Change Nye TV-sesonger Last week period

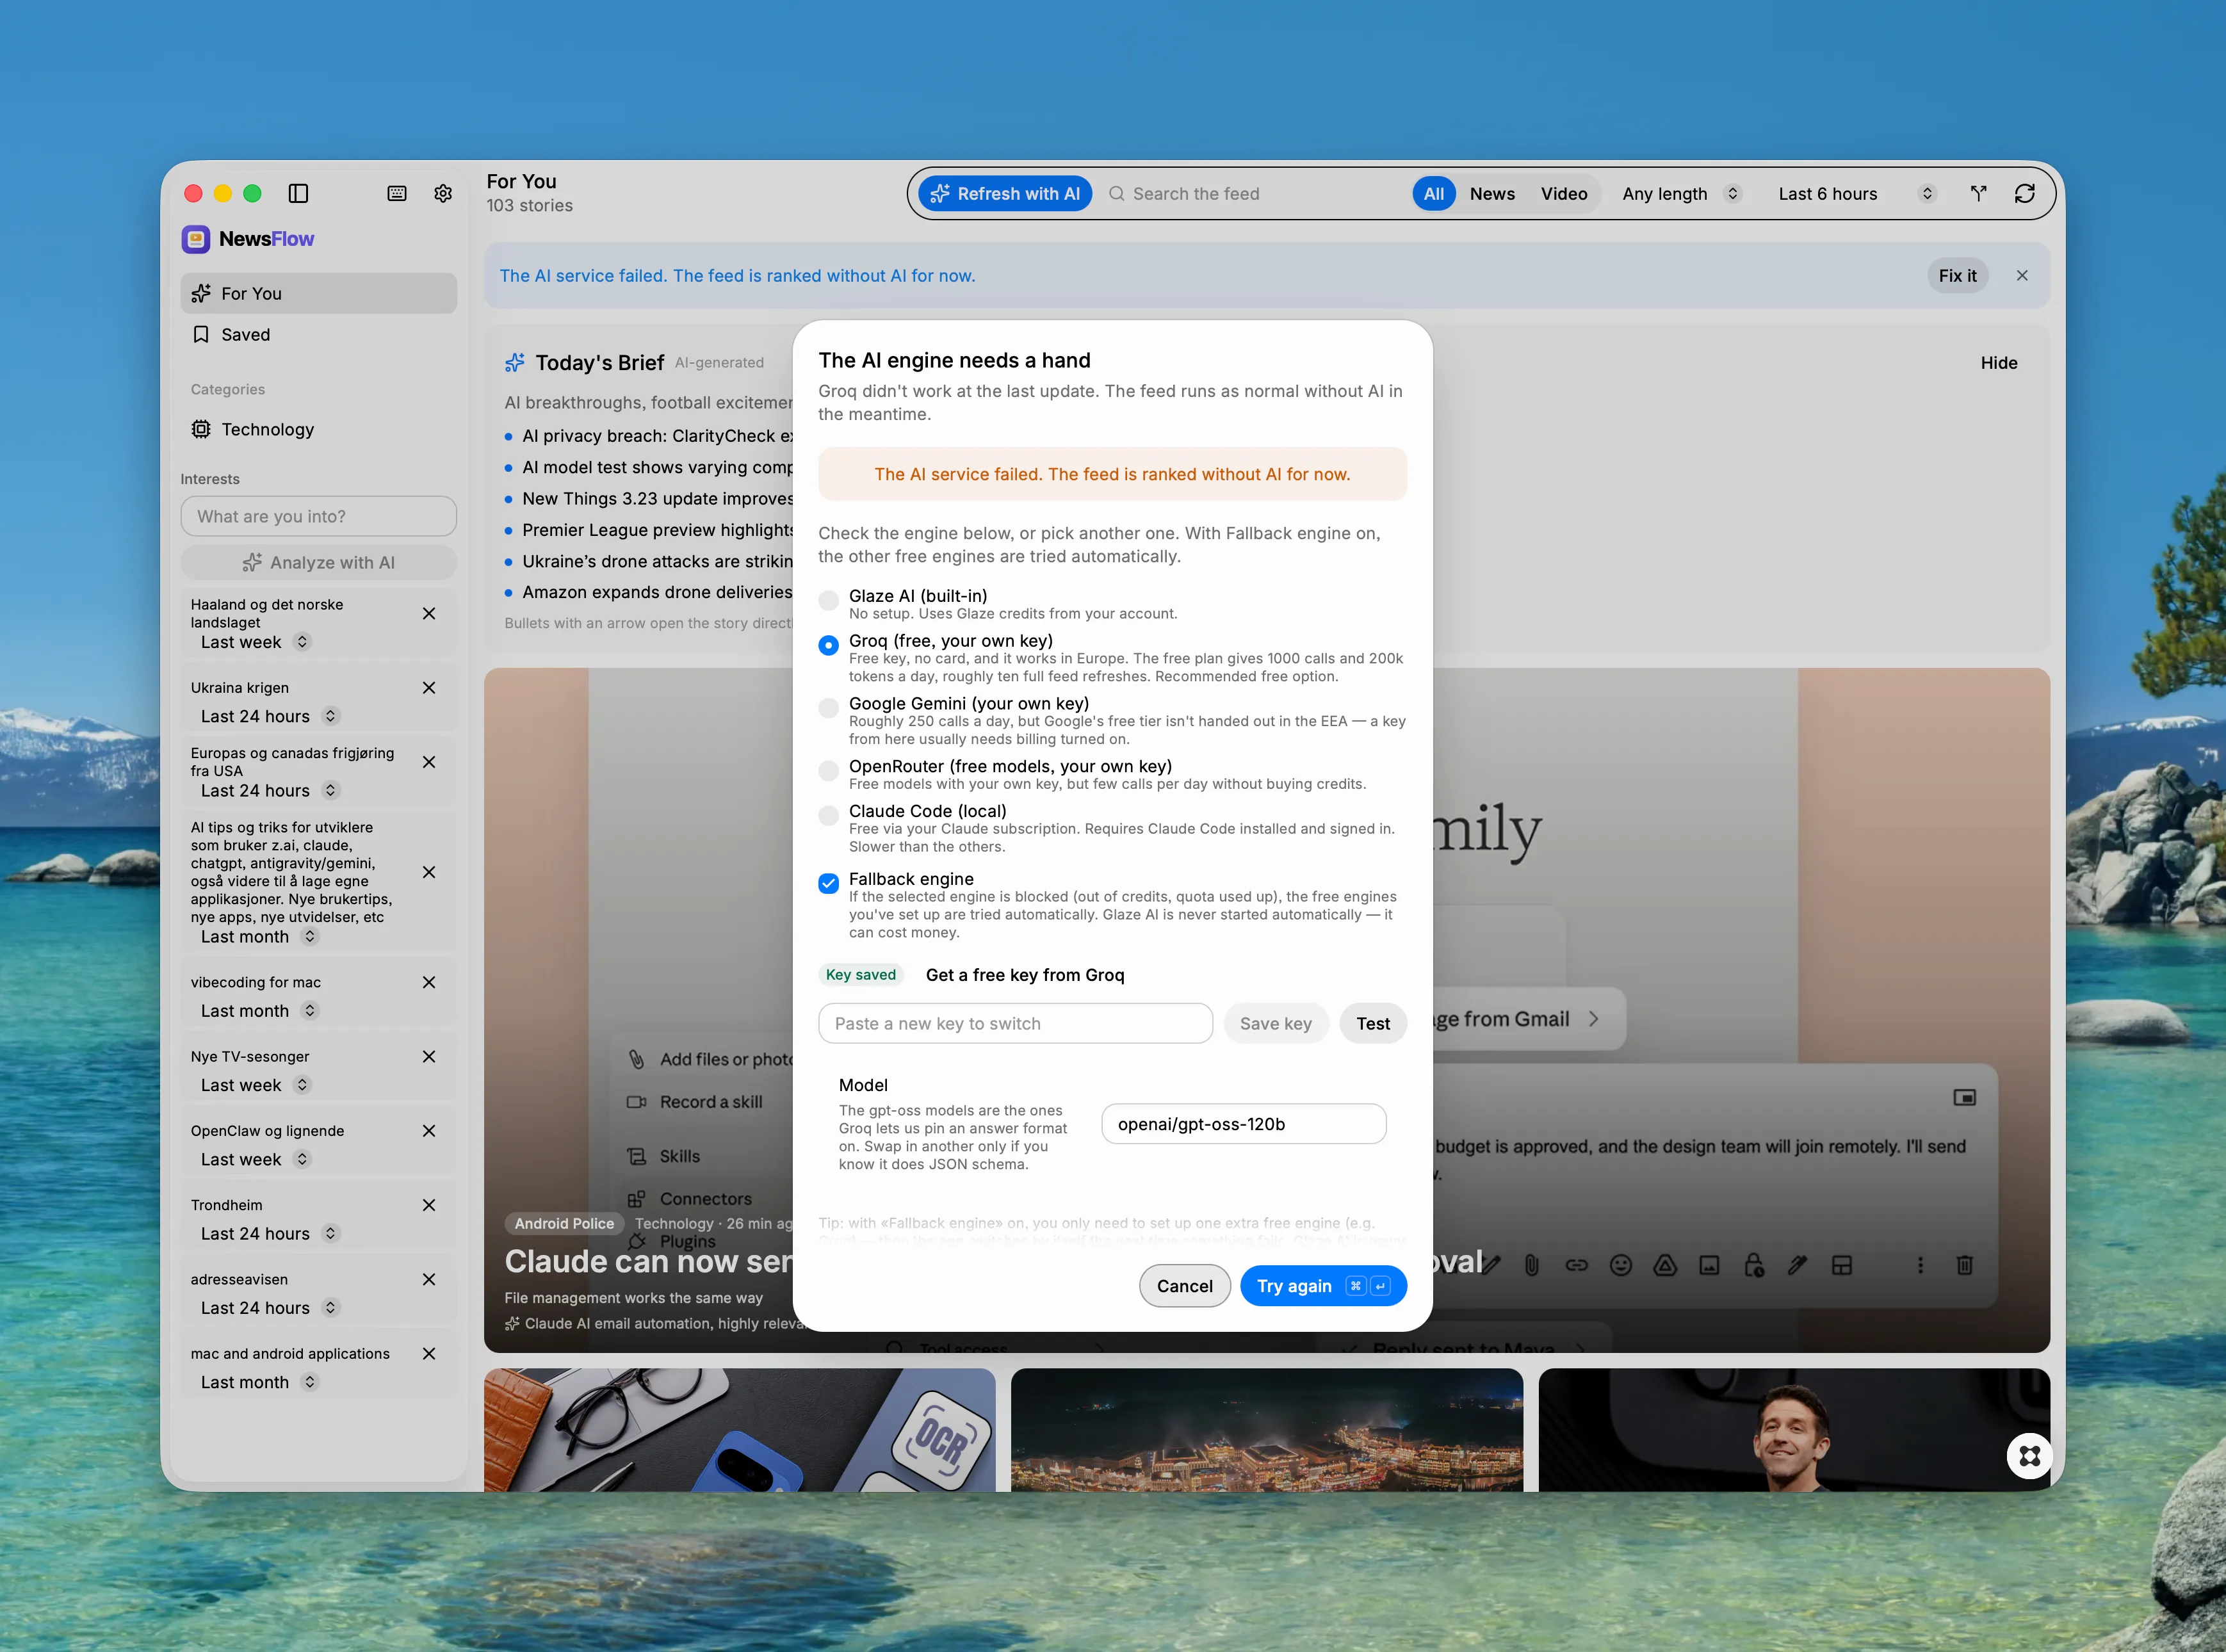(256, 1085)
